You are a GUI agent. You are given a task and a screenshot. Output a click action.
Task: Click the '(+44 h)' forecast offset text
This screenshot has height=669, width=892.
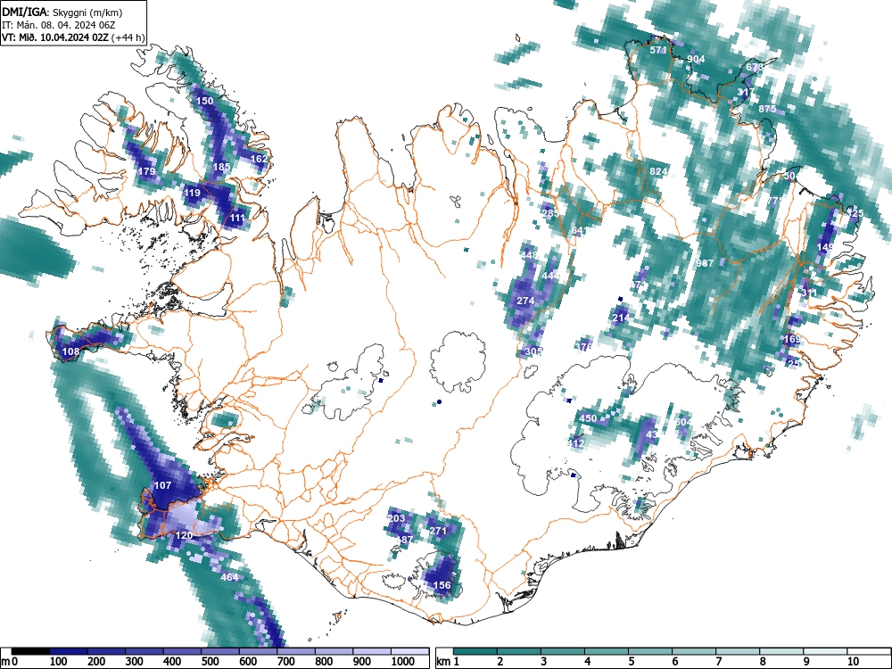[128, 37]
